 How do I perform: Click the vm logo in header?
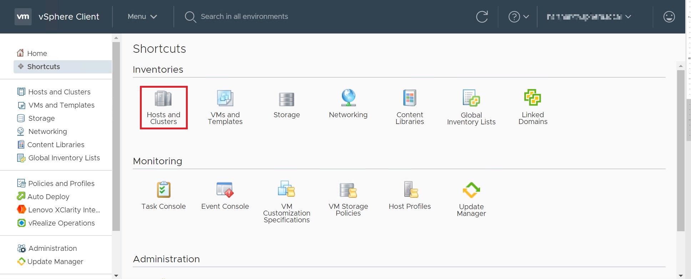[x=23, y=17]
